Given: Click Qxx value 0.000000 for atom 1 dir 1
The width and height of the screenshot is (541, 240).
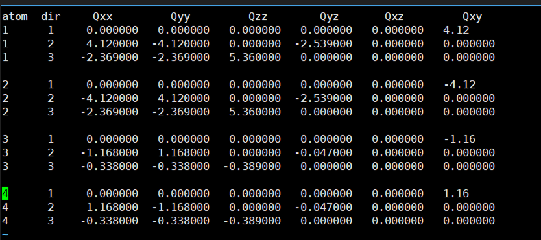Looking at the screenshot, I should pos(112,30).
